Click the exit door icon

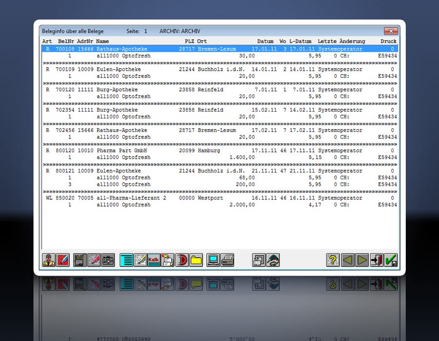[x=377, y=260]
